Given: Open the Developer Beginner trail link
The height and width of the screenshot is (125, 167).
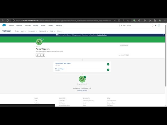Looking at the screenshot, I should pyautogui.click(x=82, y=90).
